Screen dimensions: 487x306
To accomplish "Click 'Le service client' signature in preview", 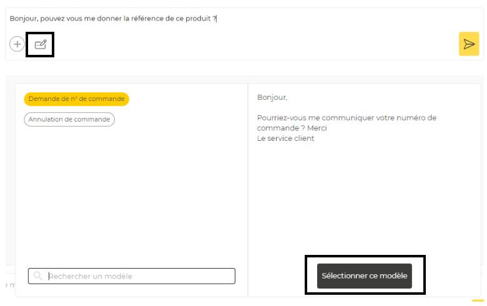I will point(285,138).
